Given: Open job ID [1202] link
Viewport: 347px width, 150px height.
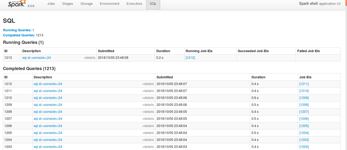Looking at the screenshot, I should pos(304,147).
